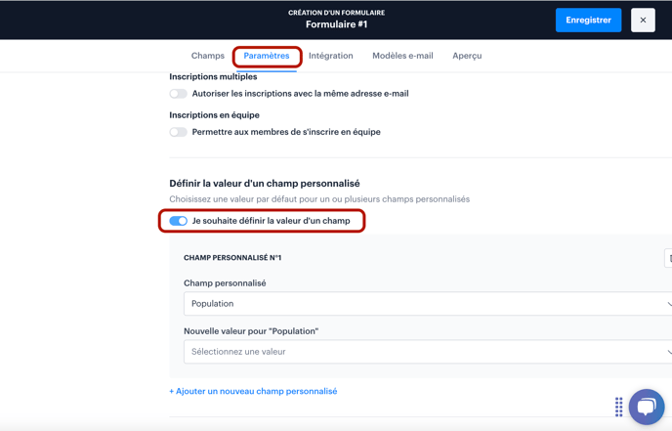Close the form editor with X

(x=643, y=21)
